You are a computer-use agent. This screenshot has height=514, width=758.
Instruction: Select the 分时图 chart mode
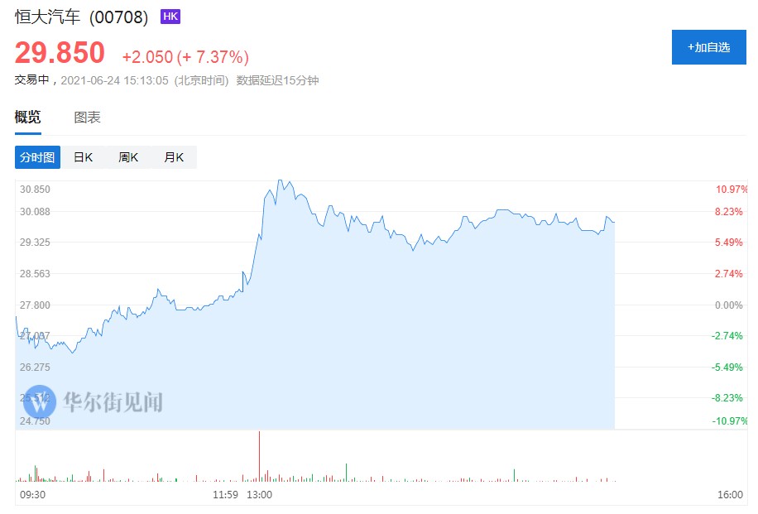[37, 157]
